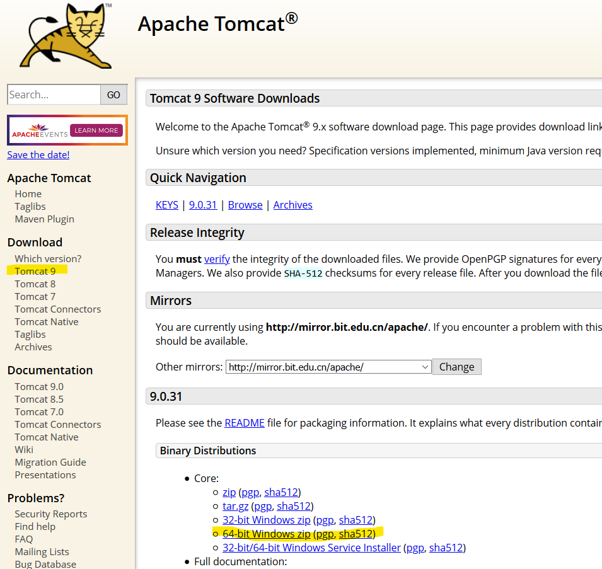602x569 pixels.
Task: Open Archives quick navigation link
Action: 293,205
